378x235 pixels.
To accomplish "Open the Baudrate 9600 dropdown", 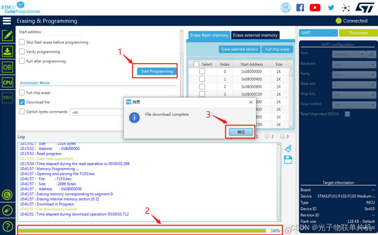I will [x=354, y=65].
